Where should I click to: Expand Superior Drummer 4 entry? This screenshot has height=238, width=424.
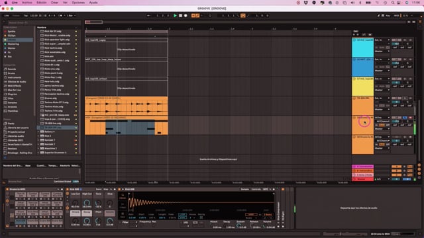(38, 153)
